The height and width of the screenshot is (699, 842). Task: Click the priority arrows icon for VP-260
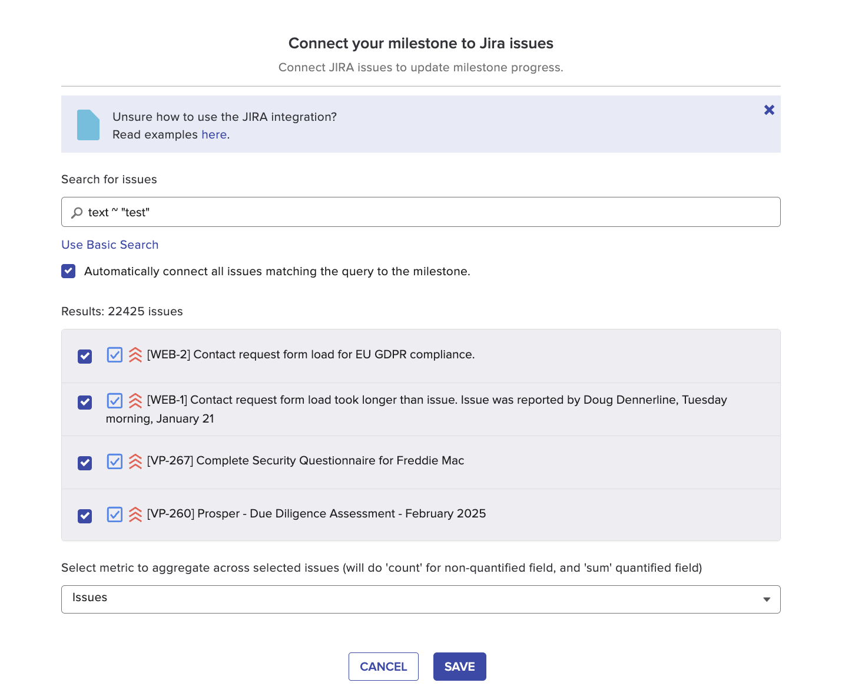[x=135, y=515]
